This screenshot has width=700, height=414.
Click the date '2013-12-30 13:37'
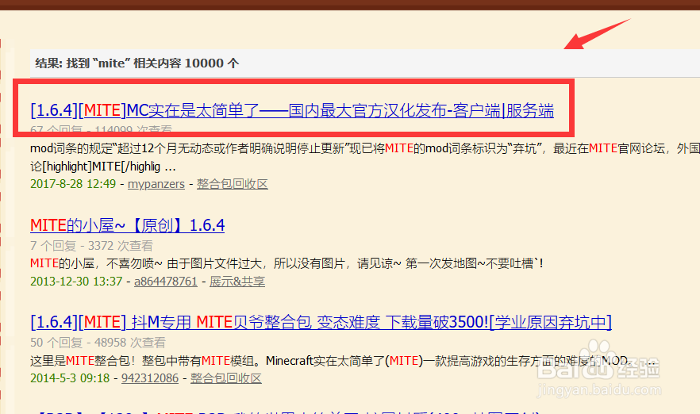pos(76,282)
